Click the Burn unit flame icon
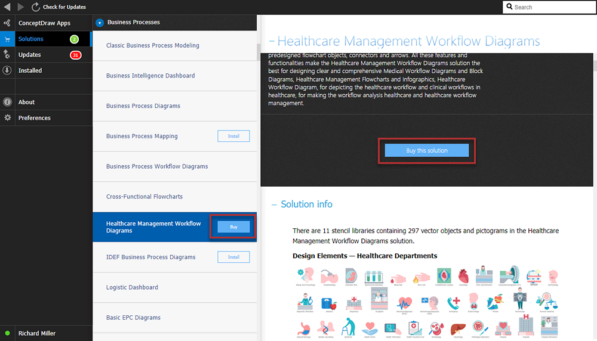The width and height of the screenshot is (597, 341). [421, 278]
